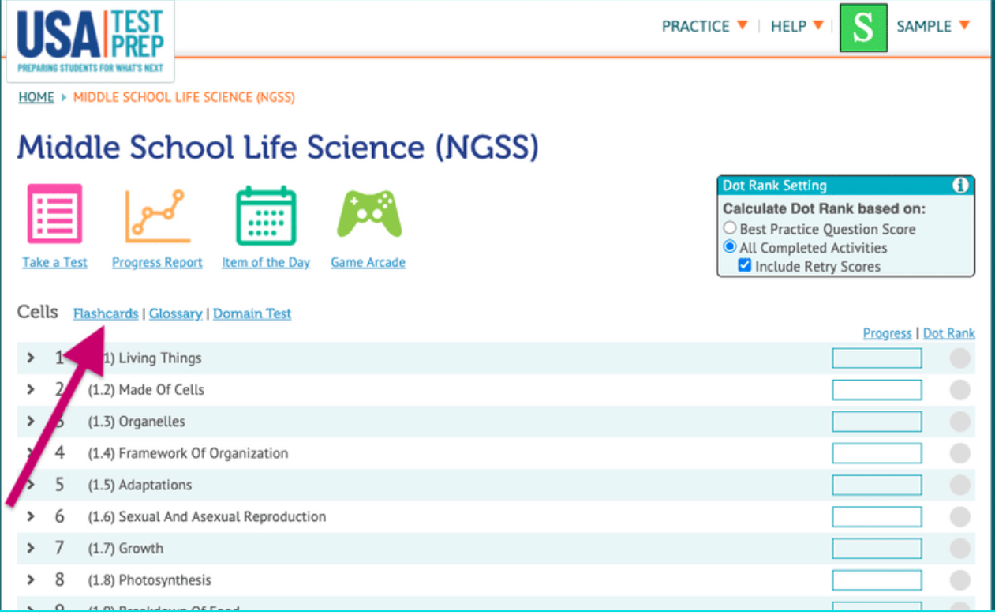
Task: Expand the Photosynthesis row chevron
Action: click(x=31, y=579)
